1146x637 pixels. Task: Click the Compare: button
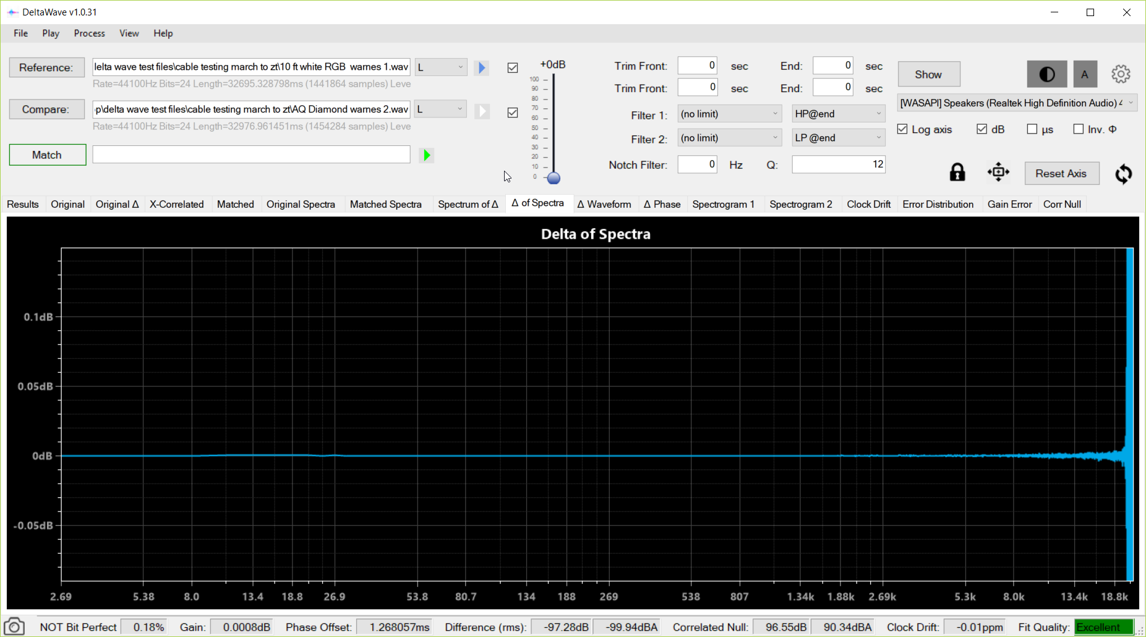point(47,109)
